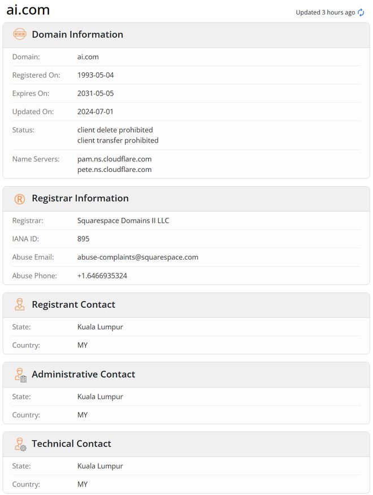The height and width of the screenshot is (495, 373).
Task: Click the abuse phone number +1.6466935324
Action: (102, 276)
